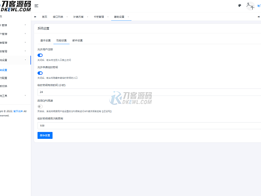
Task: Expand the first 管理 sidebar menu arrow
Action: pos(25,25)
